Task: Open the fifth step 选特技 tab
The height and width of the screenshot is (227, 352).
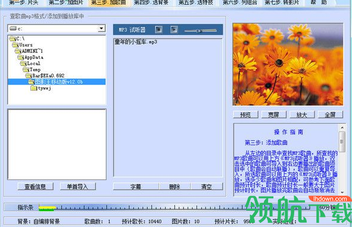Action: point(195,3)
